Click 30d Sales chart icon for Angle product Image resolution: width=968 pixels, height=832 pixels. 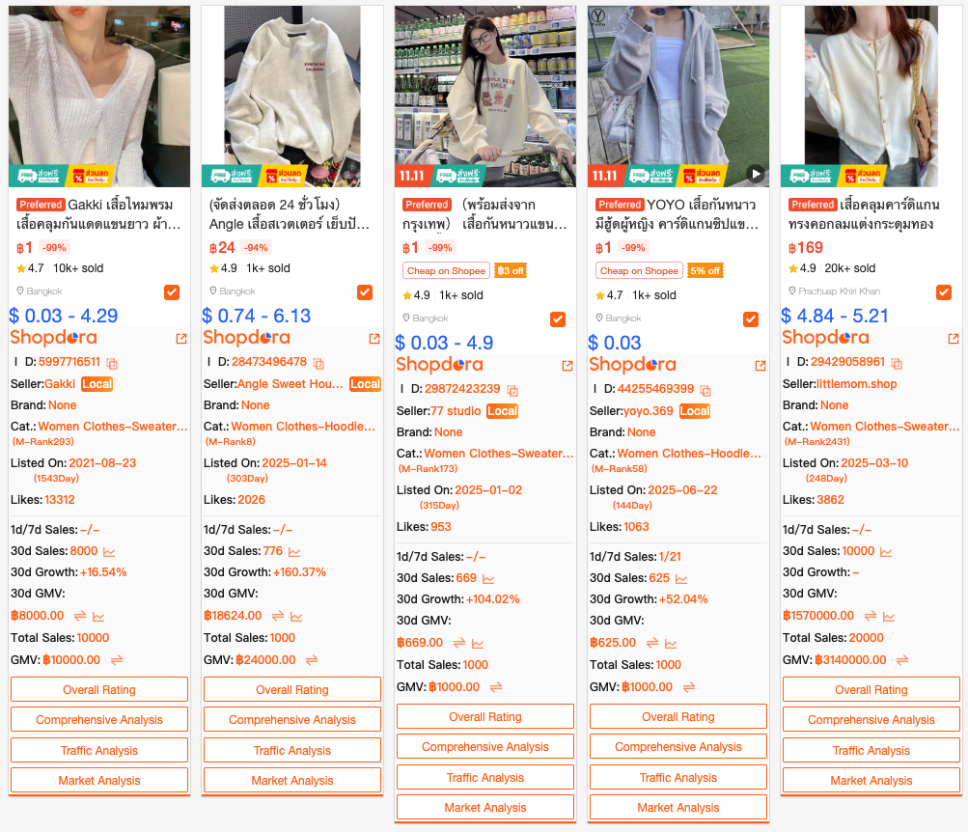pyautogui.click(x=294, y=552)
